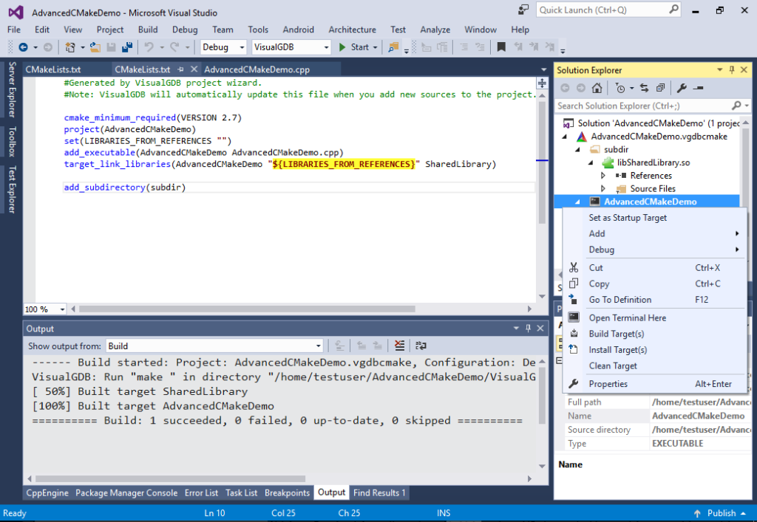Viewport: 757px width, 522px height.
Task: Toggle word wrap in Output window
Action: (x=420, y=345)
